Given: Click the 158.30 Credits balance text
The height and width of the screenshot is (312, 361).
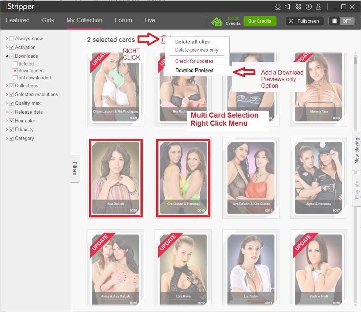Looking at the screenshot, I should (x=233, y=21).
